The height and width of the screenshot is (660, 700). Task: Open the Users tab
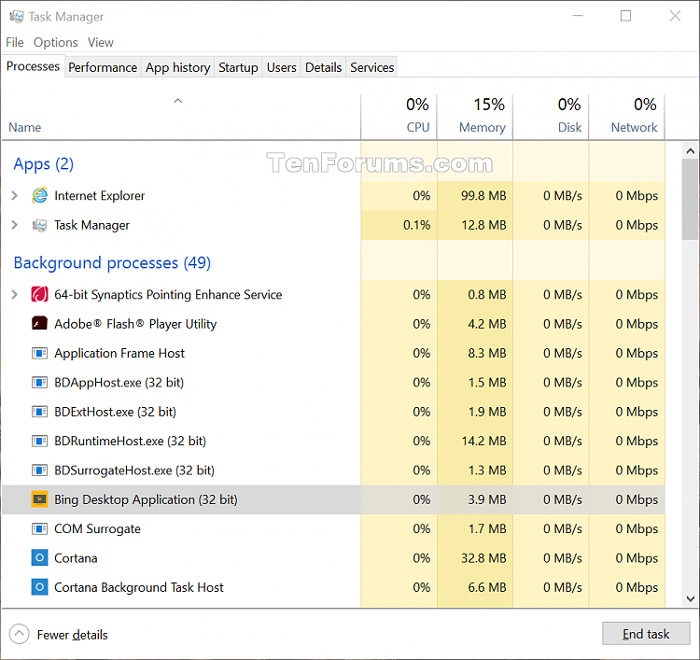click(281, 67)
